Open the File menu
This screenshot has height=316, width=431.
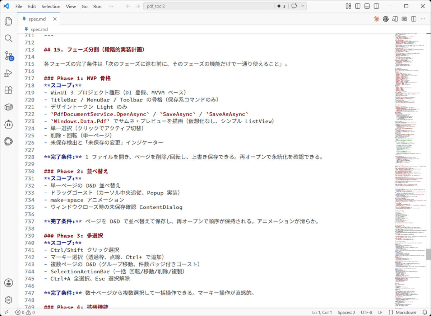click(19, 6)
